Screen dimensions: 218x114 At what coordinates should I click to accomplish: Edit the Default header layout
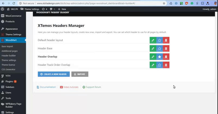[x=153, y=40]
